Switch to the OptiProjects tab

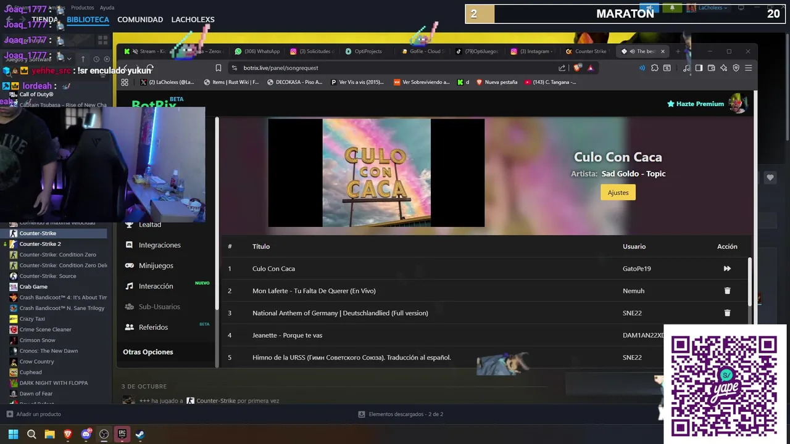(368, 51)
